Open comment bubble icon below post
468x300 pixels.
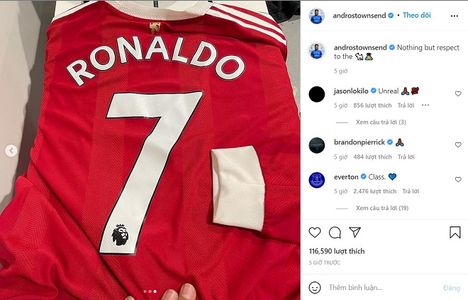tap(335, 232)
